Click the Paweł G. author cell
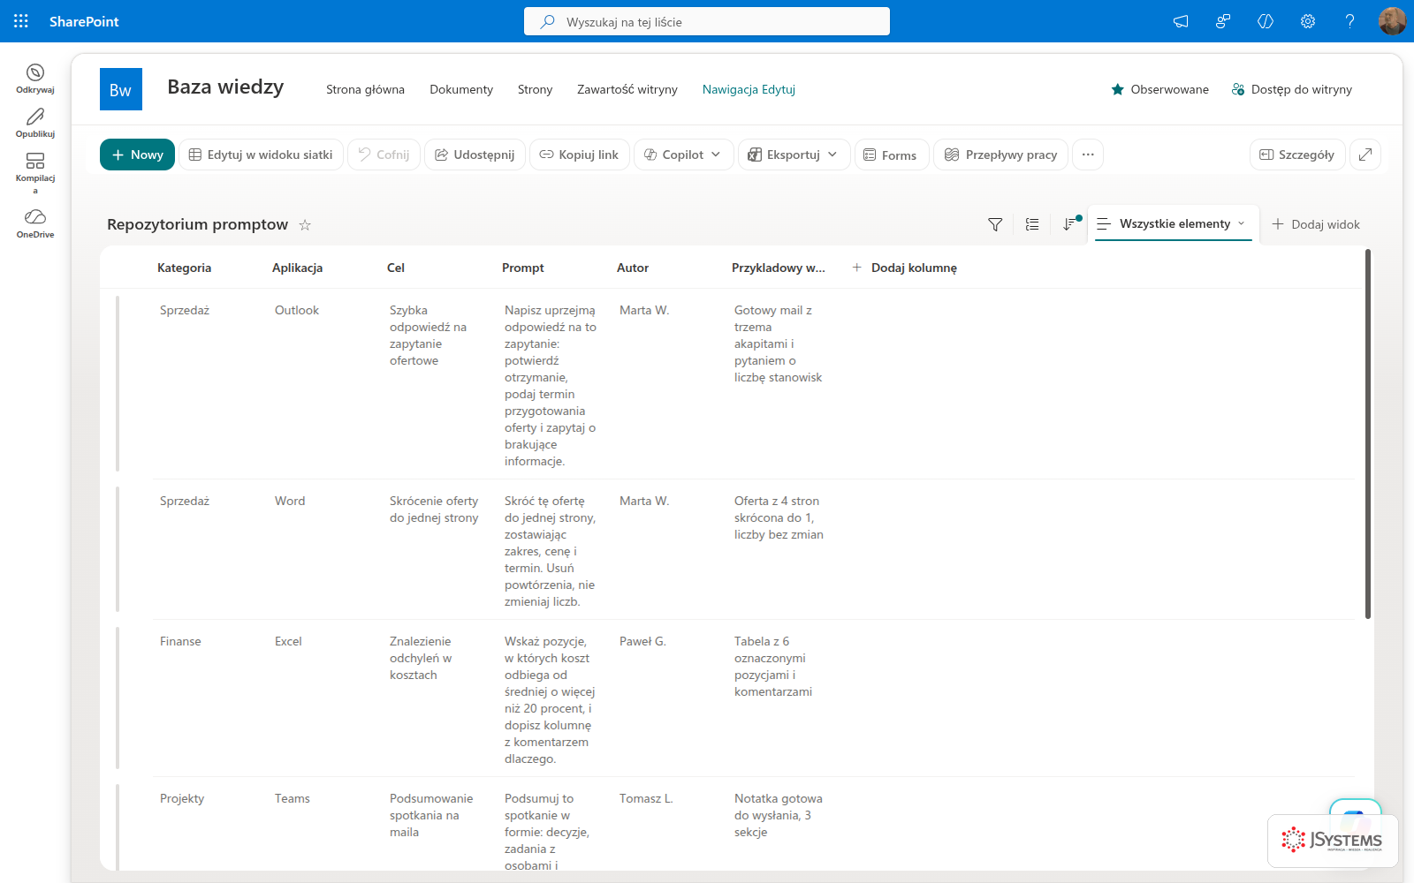This screenshot has width=1414, height=883. tap(642, 641)
